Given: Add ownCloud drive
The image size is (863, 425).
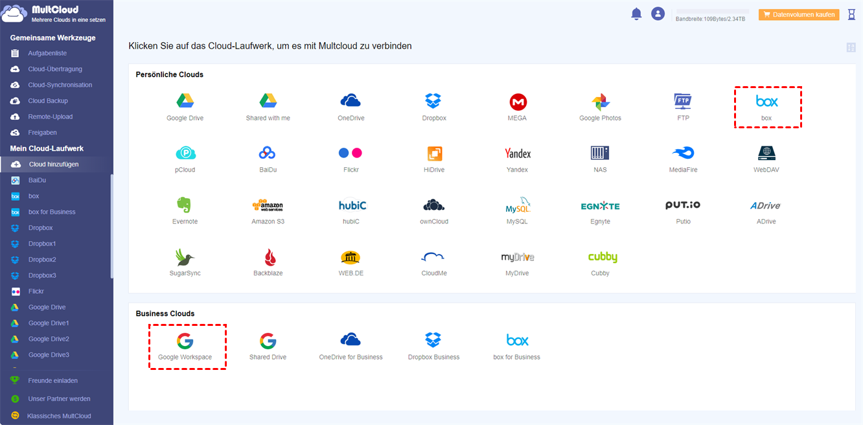Looking at the screenshot, I should pos(433,211).
